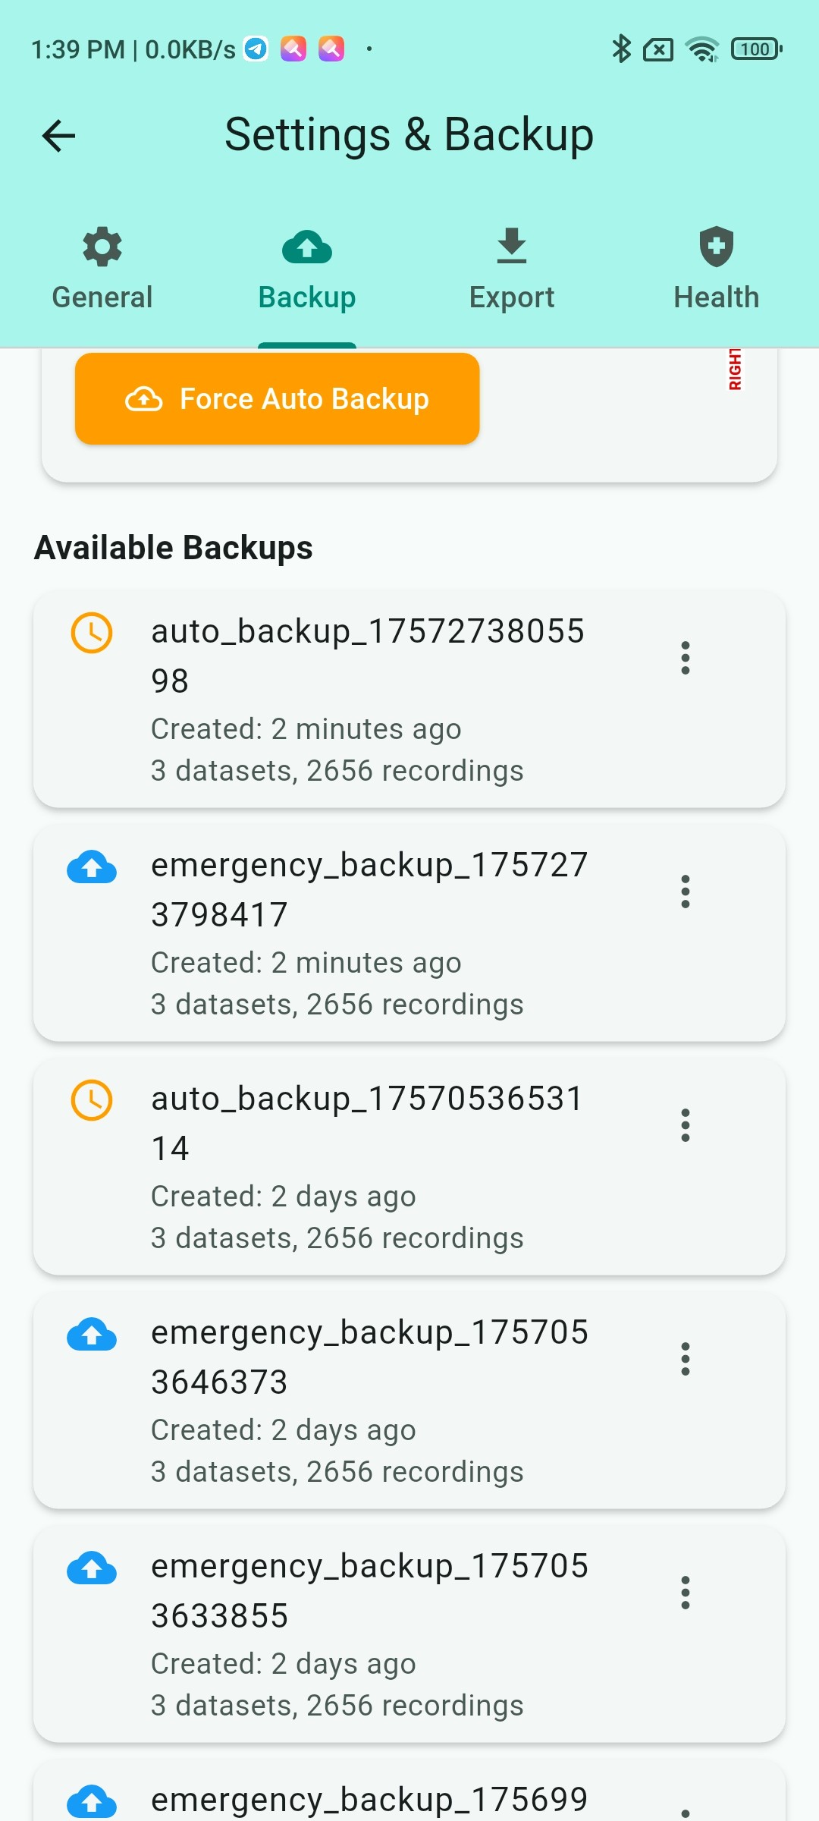The image size is (819, 1821).
Task: Tap clock icon of auto_backup_1757053653114
Action: 92,1099
